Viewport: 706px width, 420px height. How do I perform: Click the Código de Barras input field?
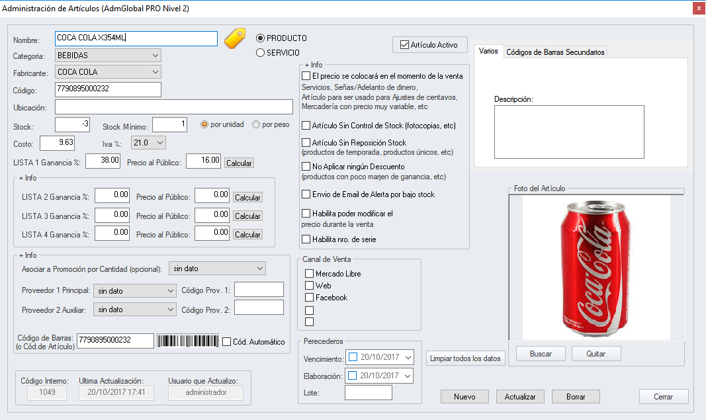115,341
